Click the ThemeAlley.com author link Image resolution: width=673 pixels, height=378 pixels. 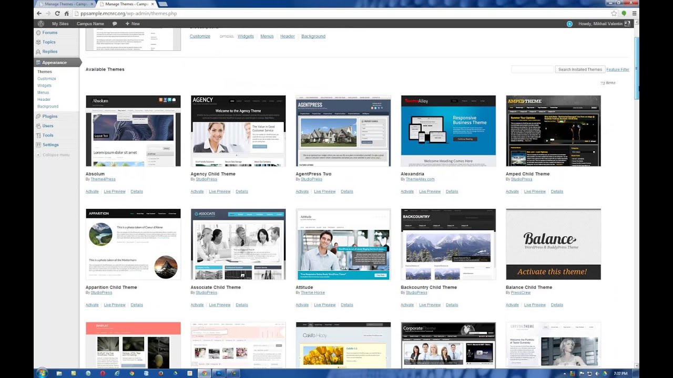(x=420, y=179)
